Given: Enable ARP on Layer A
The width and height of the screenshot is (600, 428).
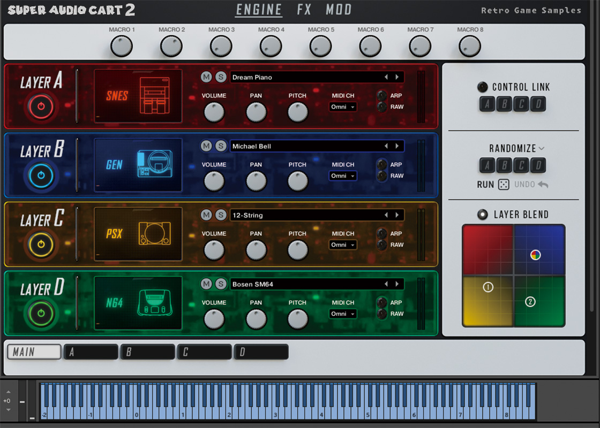Looking at the screenshot, I should click(x=382, y=96).
